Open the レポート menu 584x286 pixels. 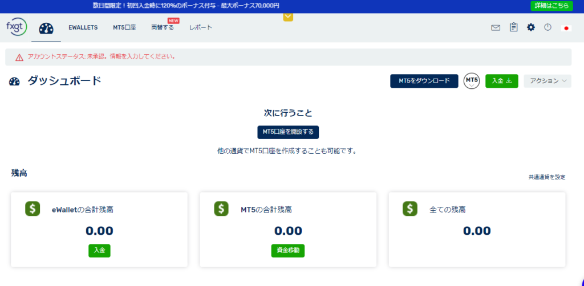201,27
